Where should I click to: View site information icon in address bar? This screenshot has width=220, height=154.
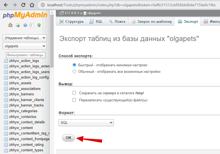43,5
